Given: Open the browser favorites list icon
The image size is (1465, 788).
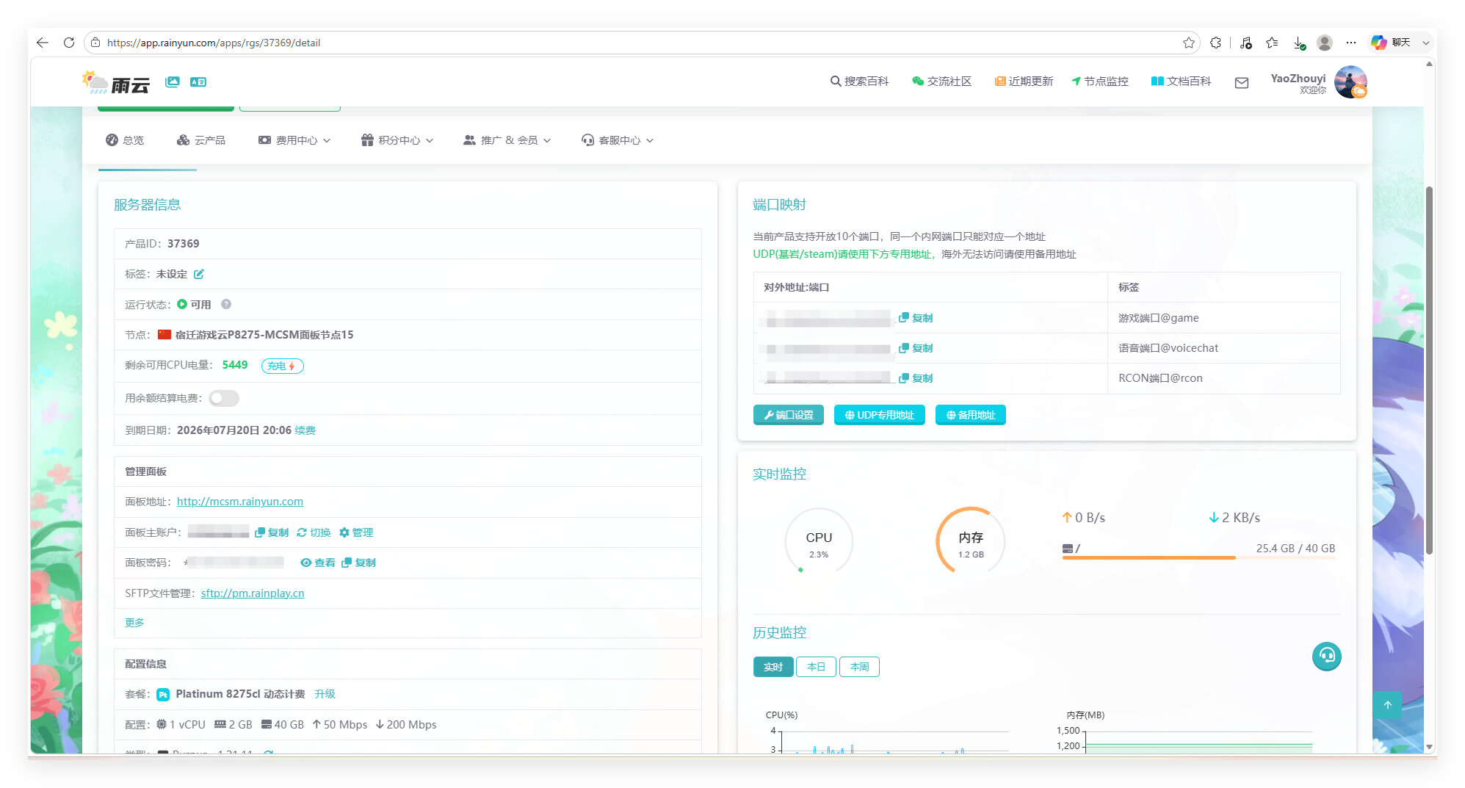Looking at the screenshot, I should tap(1272, 43).
